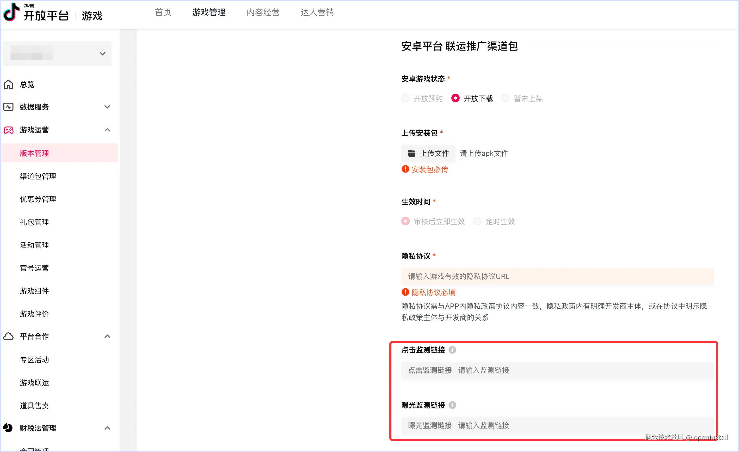
Task: Click the pie icon beside 财税法管理
Action: (8, 428)
